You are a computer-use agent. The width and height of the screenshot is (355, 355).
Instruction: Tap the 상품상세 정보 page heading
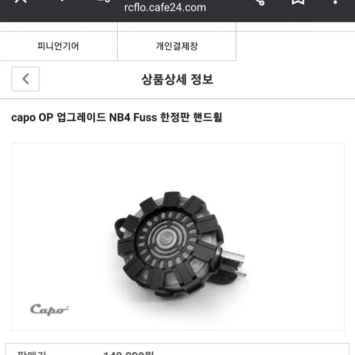click(177, 79)
